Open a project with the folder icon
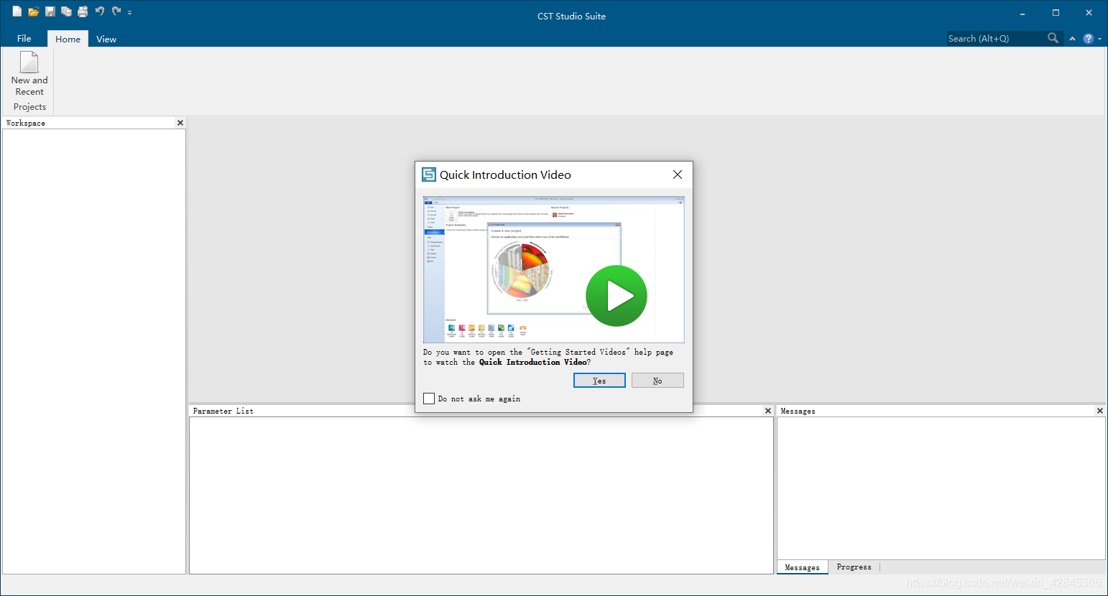The image size is (1108, 596). (33, 11)
